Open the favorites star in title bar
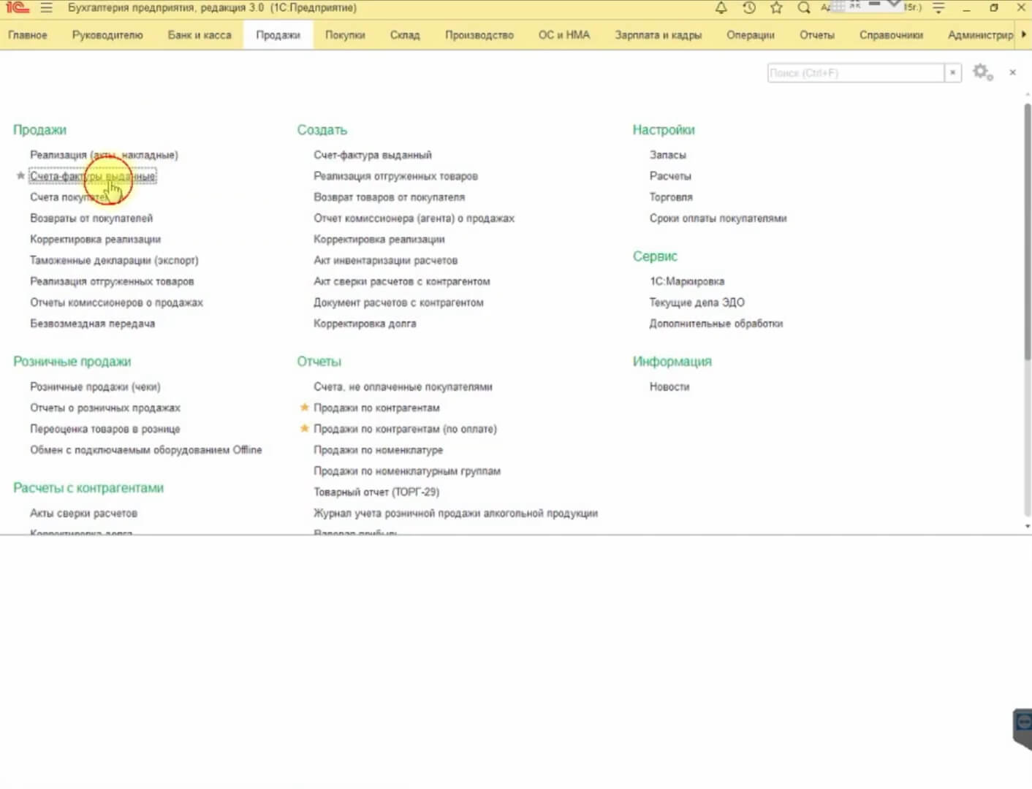The image size is (1032, 789). coord(776,8)
